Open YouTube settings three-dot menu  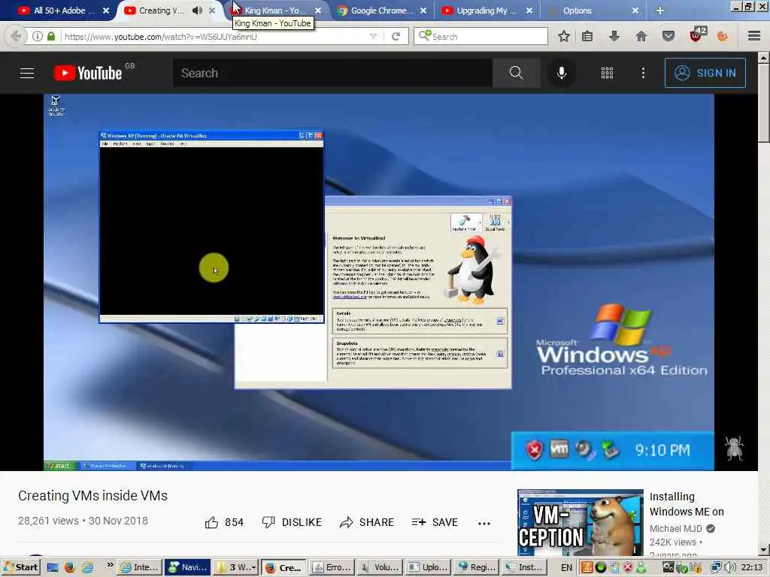[x=644, y=73]
